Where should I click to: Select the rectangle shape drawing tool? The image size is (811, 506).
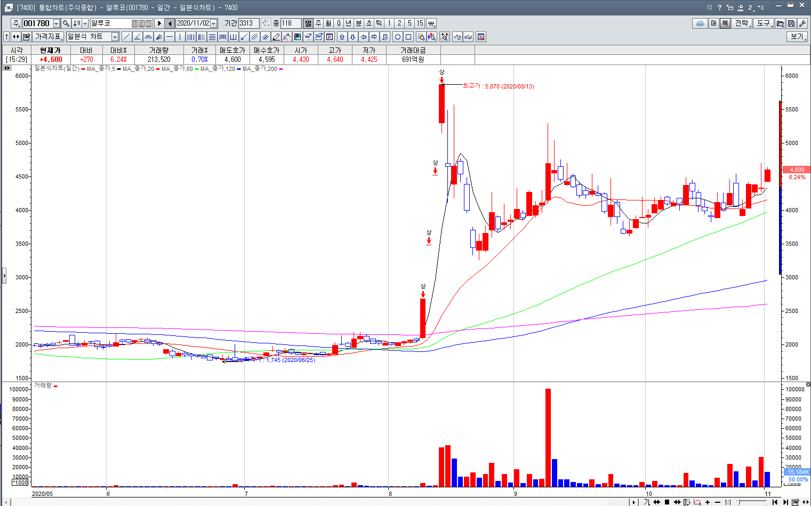point(408,37)
